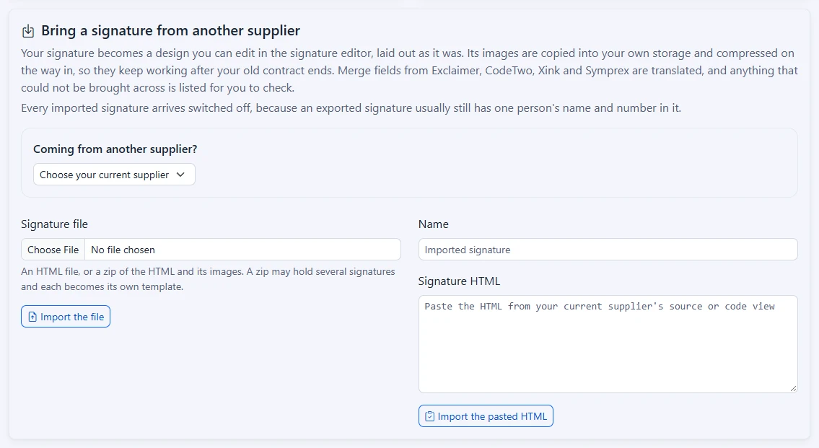Click the 'Import the pasted HTML' button
This screenshot has width=819, height=448.
point(486,416)
